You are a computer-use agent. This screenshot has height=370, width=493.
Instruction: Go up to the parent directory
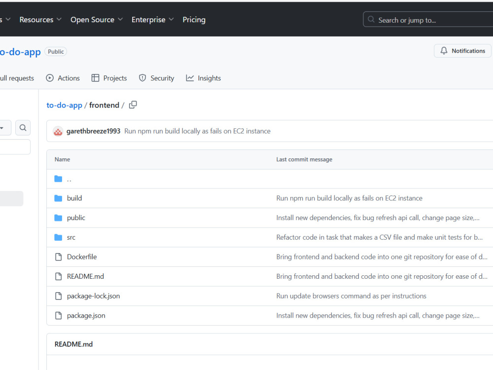click(x=69, y=179)
